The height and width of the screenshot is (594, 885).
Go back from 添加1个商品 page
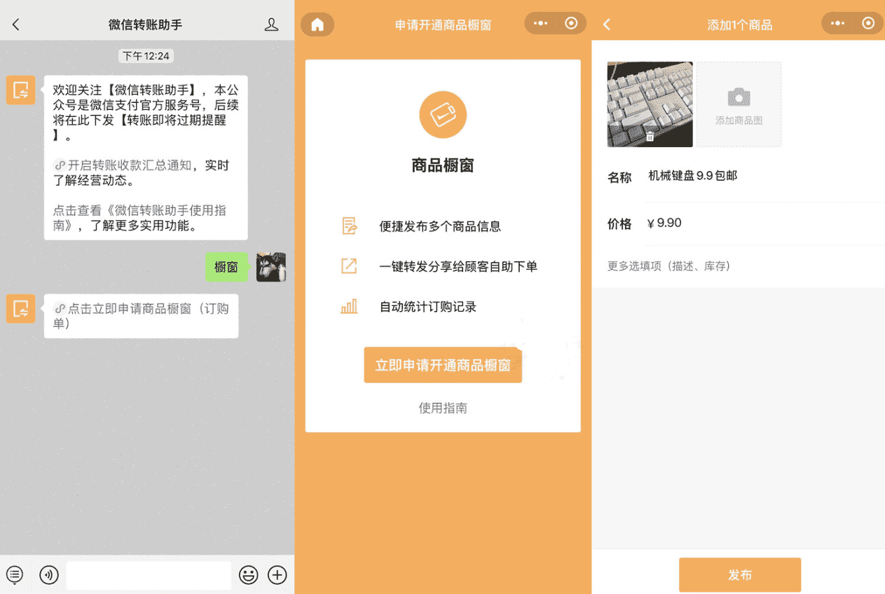pos(607,25)
